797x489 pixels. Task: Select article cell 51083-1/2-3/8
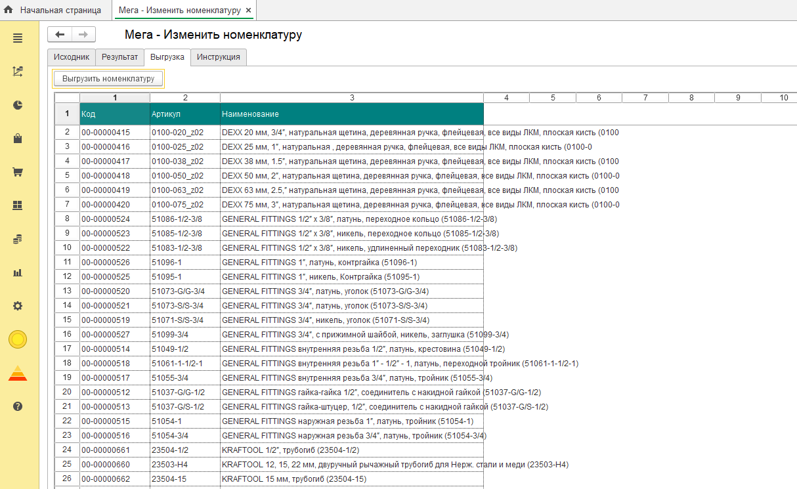pyautogui.click(x=185, y=247)
